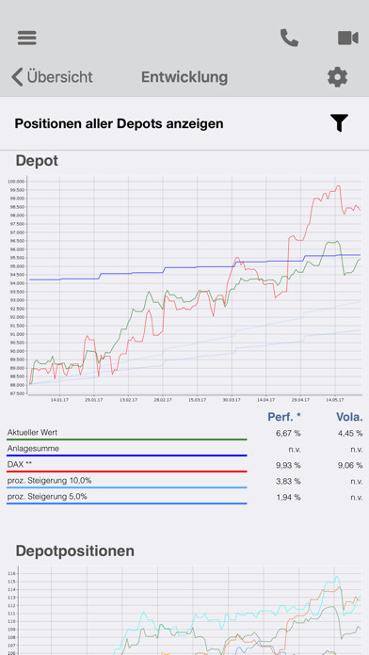The image size is (369, 655).
Task: Tap the Depotpositionen chart
Action: click(x=184, y=611)
